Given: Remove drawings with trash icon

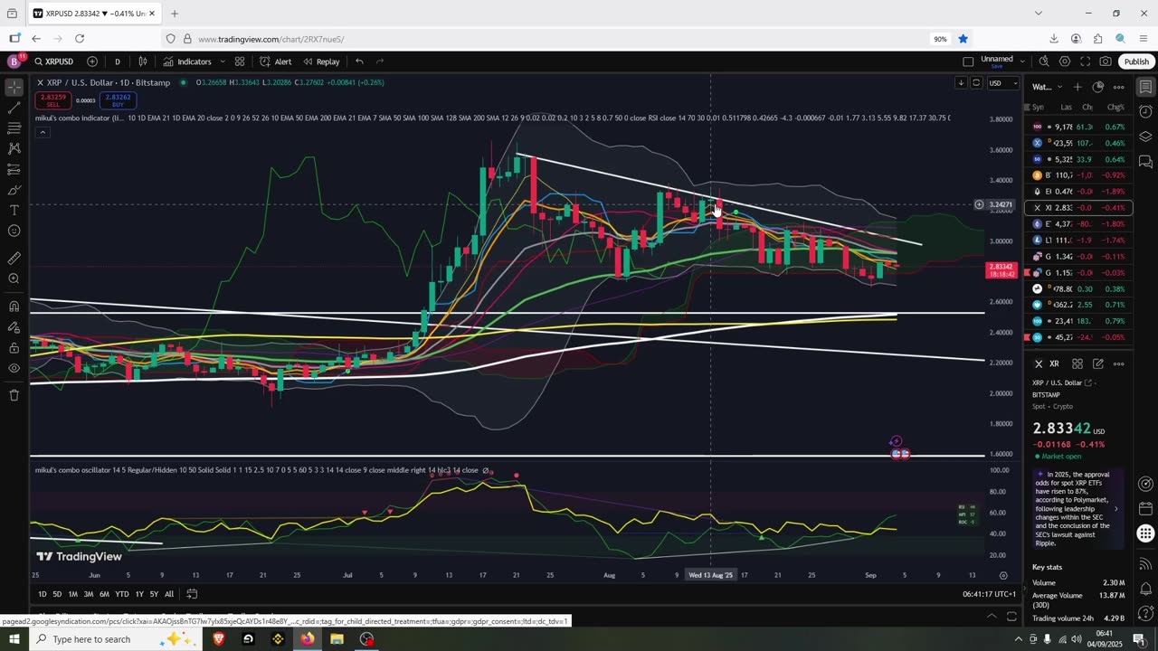Looking at the screenshot, I should point(14,395).
